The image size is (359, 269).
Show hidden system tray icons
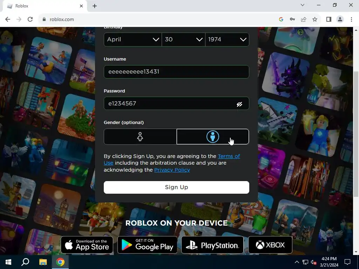click(x=297, y=262)
